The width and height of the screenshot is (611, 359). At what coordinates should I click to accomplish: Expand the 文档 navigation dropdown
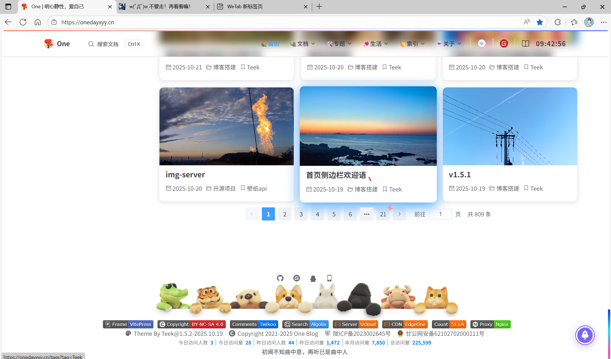[303, 44]
